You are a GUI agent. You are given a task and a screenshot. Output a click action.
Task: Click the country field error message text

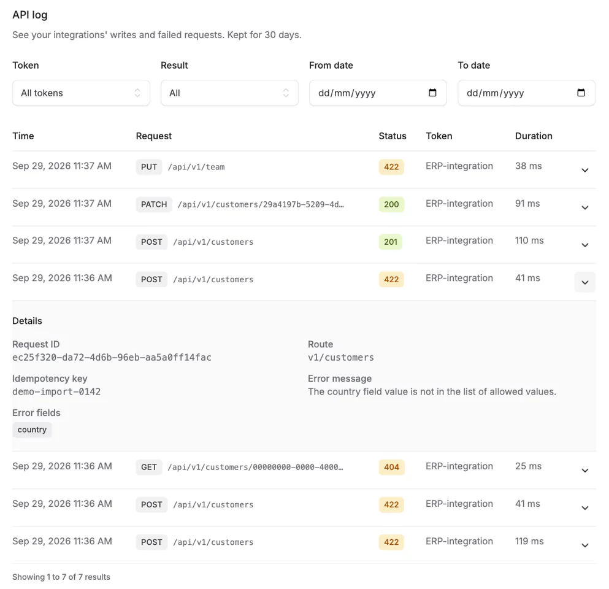(x=432, y=391)
